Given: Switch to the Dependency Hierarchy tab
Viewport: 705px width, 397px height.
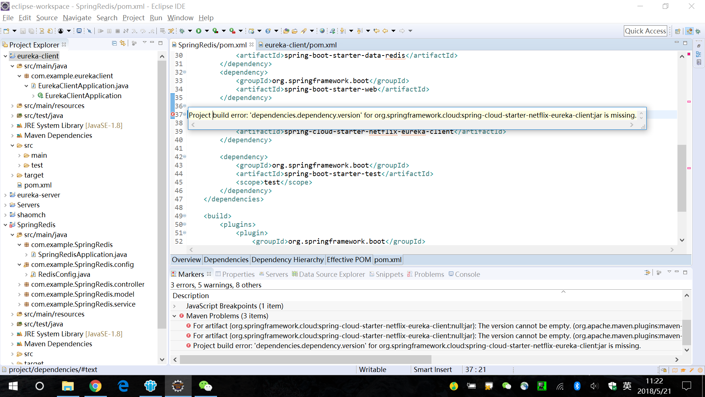Looking at the screenshot, I should [288, 260].
